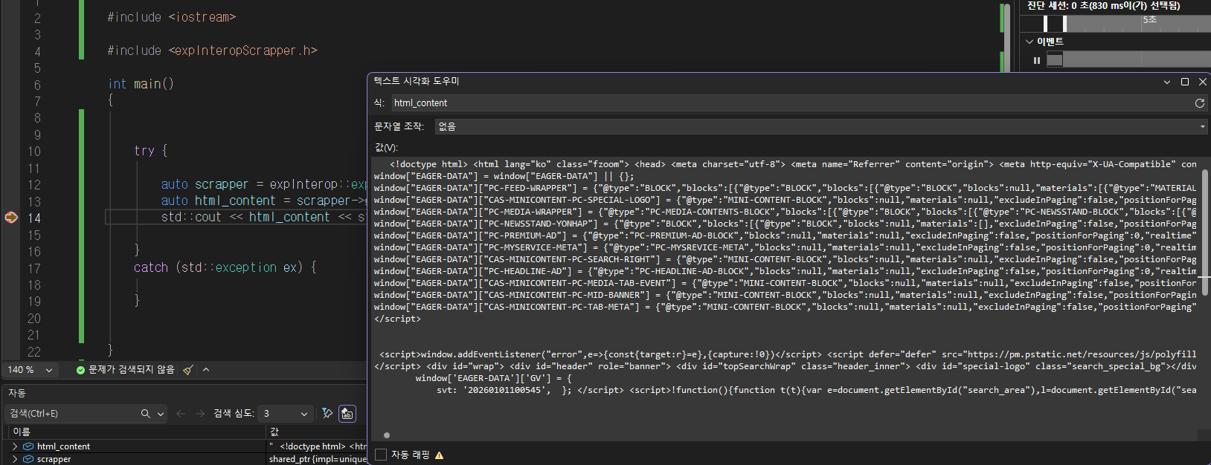Image resolution: width=1211 pixels, height=465 pixels.
Task: Go to previous search result arrow
Action: [x=181, y=414]
